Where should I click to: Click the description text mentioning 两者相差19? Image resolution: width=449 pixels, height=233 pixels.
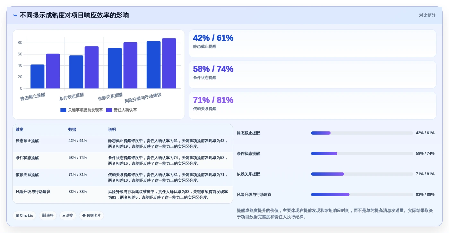point(168,144)
